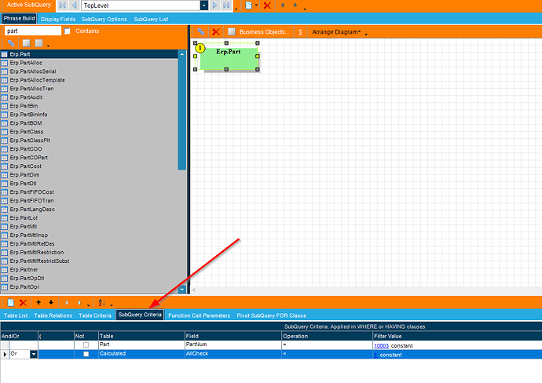
Task: Click the table list vertical scrollbar thumb
Action: [x=182, y=114]
